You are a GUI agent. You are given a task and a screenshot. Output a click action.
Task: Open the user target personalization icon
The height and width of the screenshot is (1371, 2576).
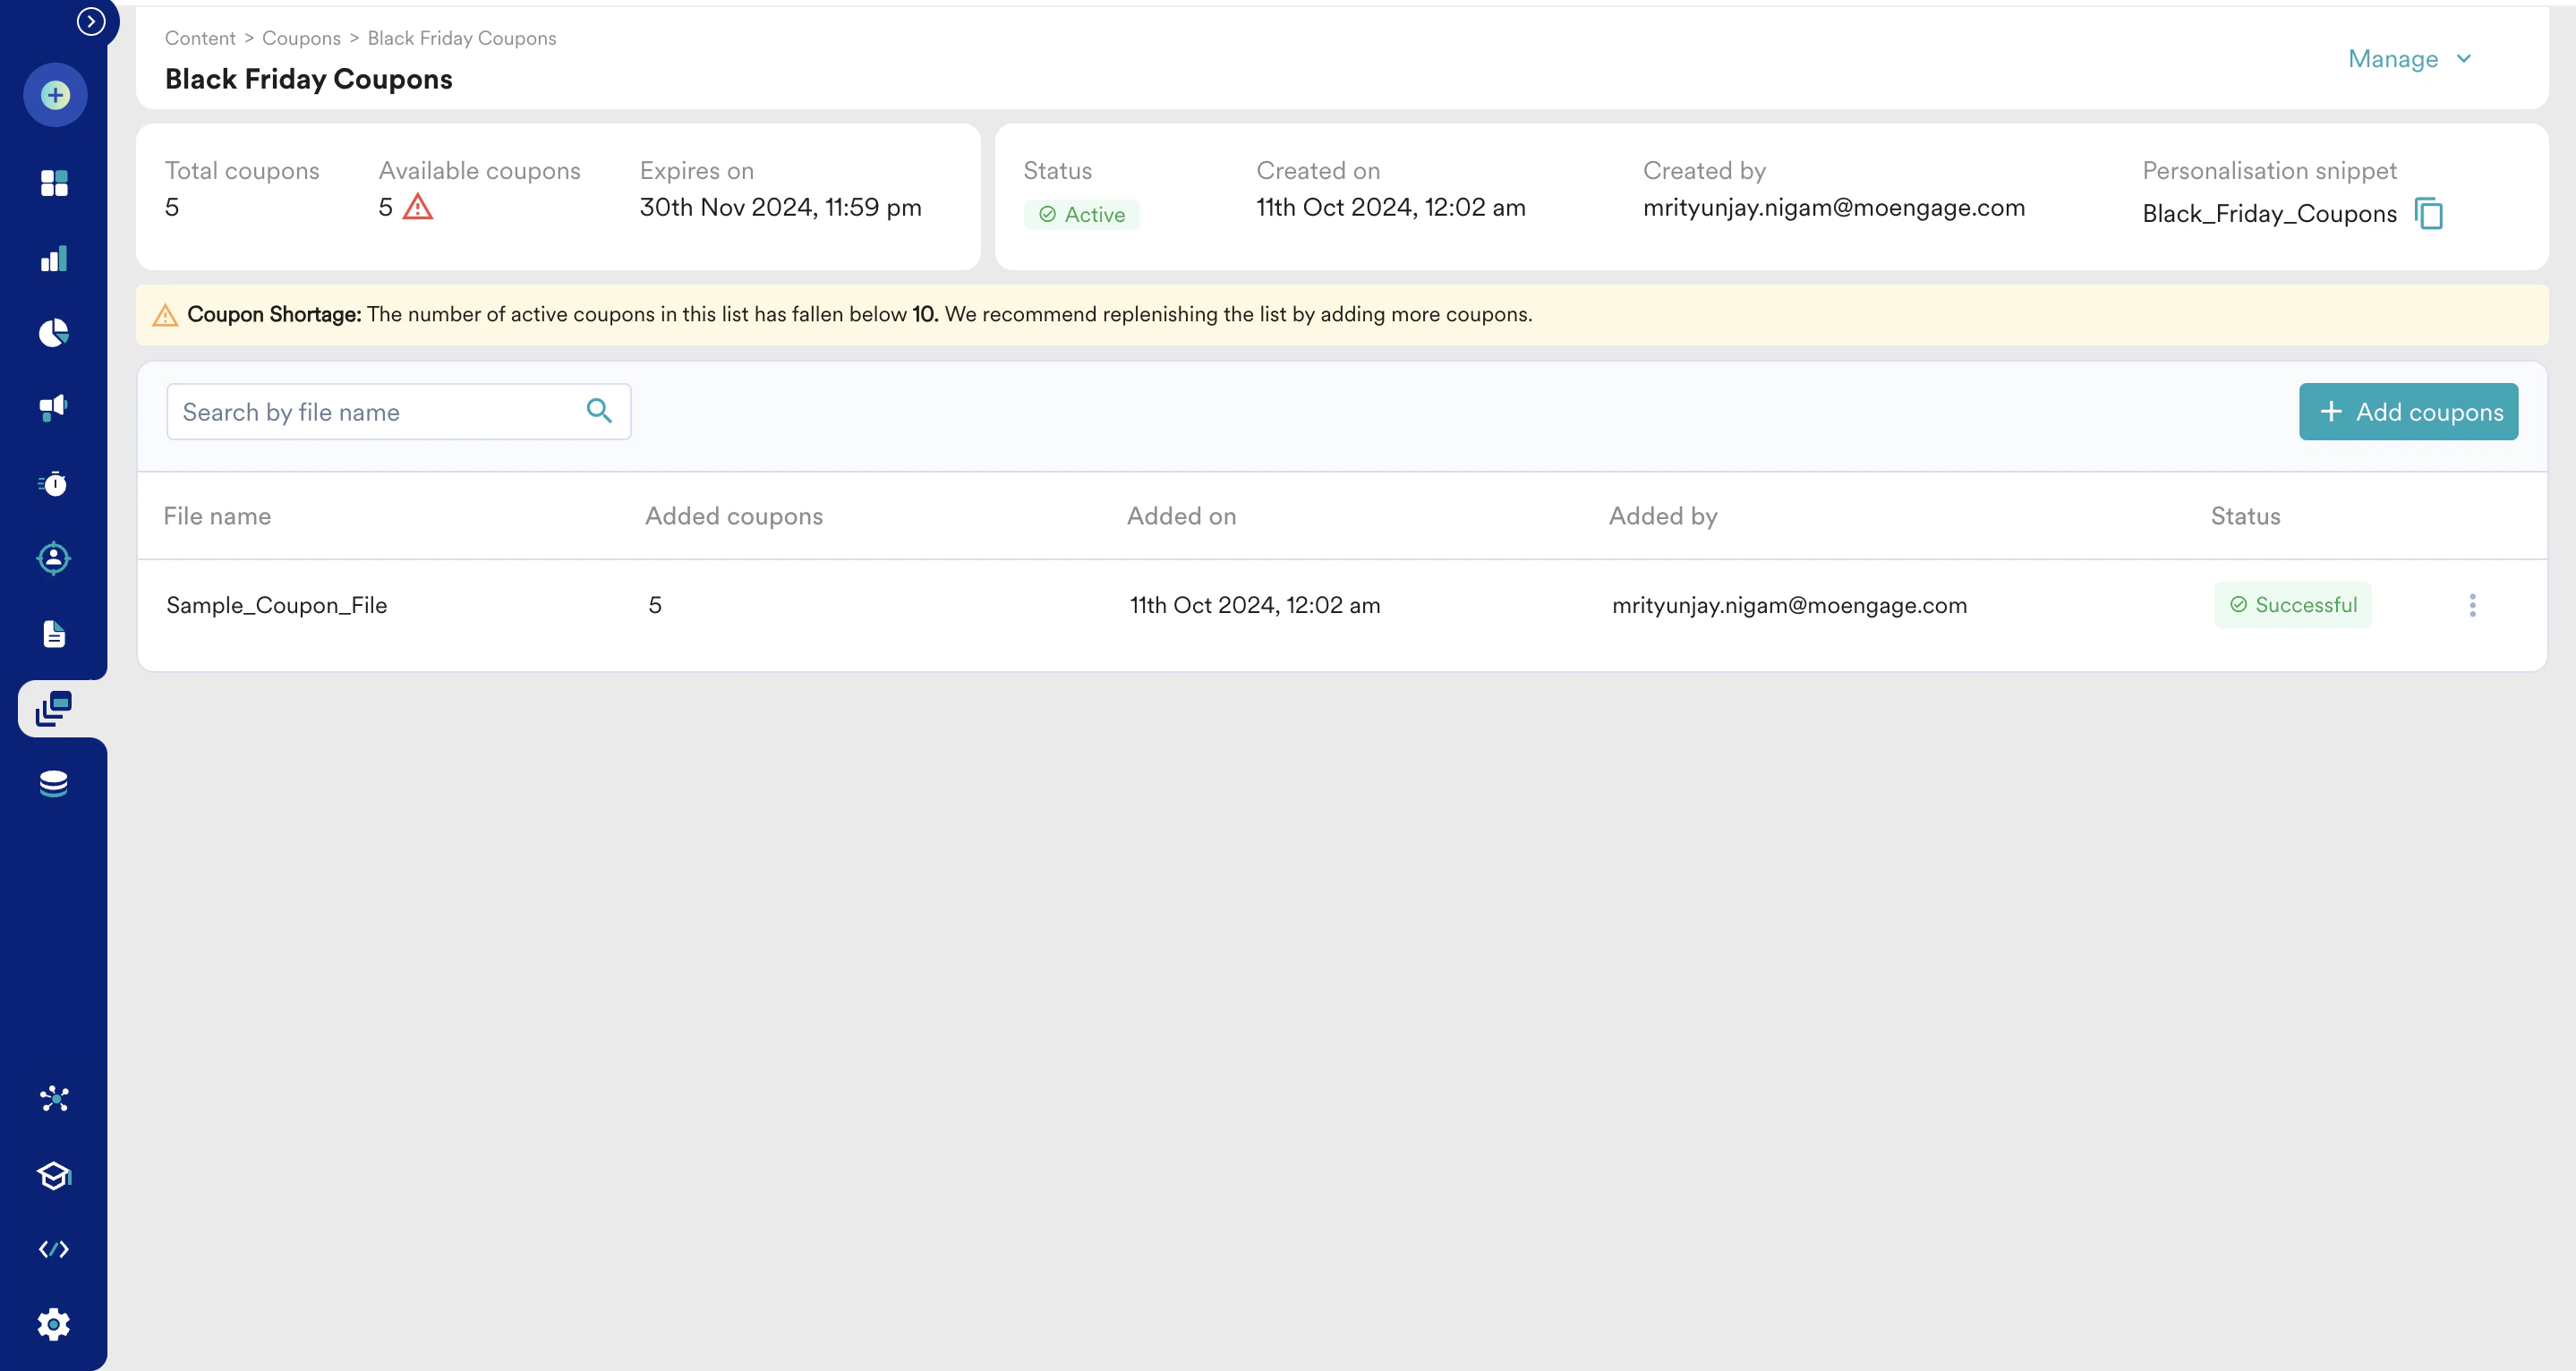[x=54, y=558]
